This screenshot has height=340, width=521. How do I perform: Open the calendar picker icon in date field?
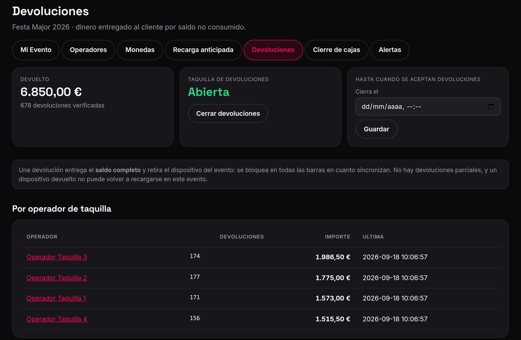click(491, 106)
